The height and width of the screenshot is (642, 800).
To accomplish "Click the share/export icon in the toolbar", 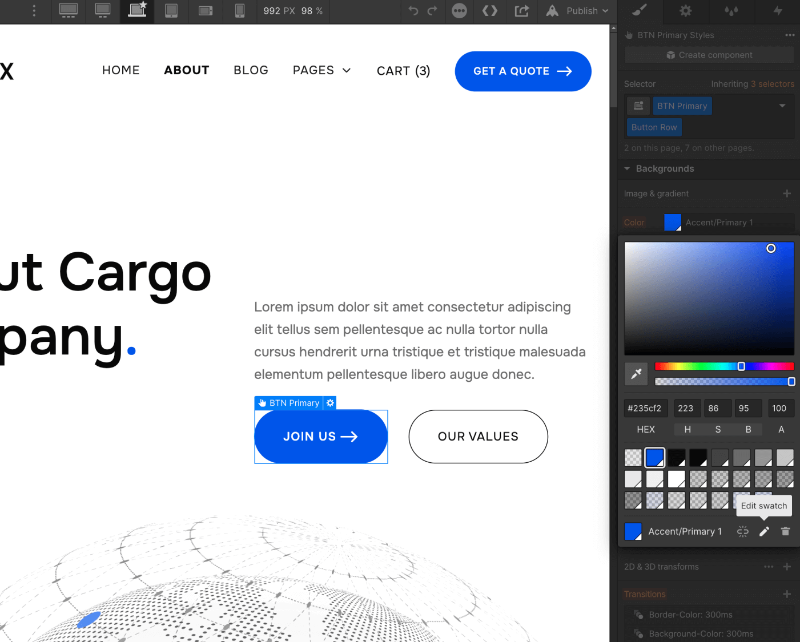I will point(521,11).
